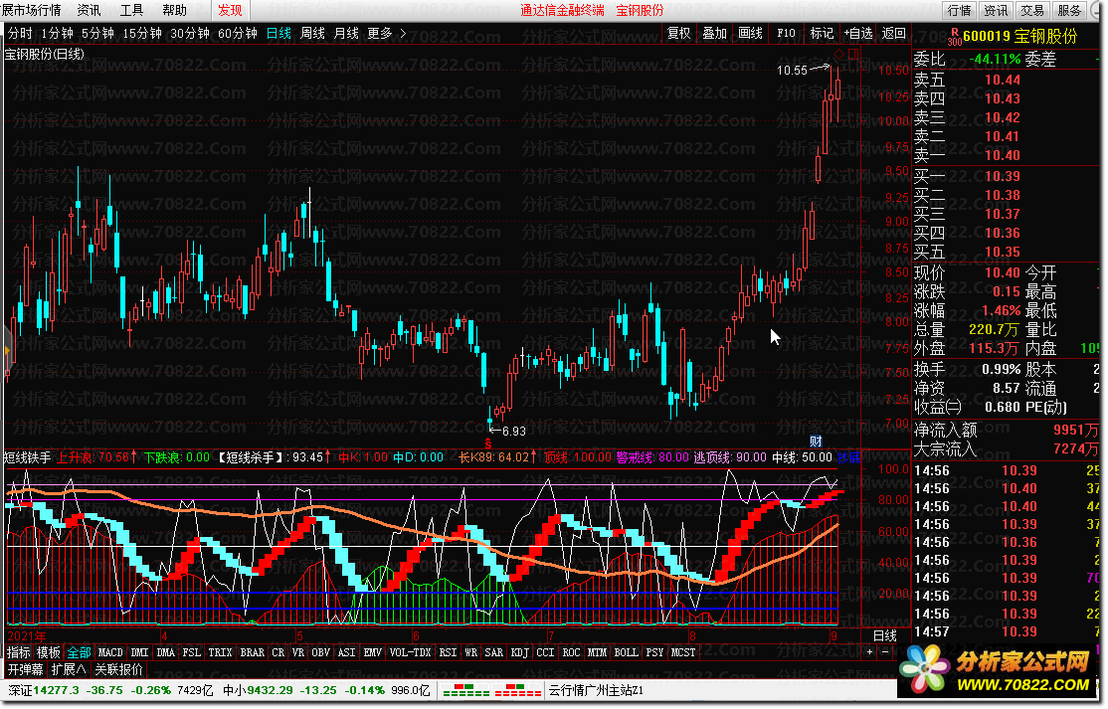The height and width of the screenshot is (709, 1108).
Task: Switch indicator to SAR
Action: (494, 652)
